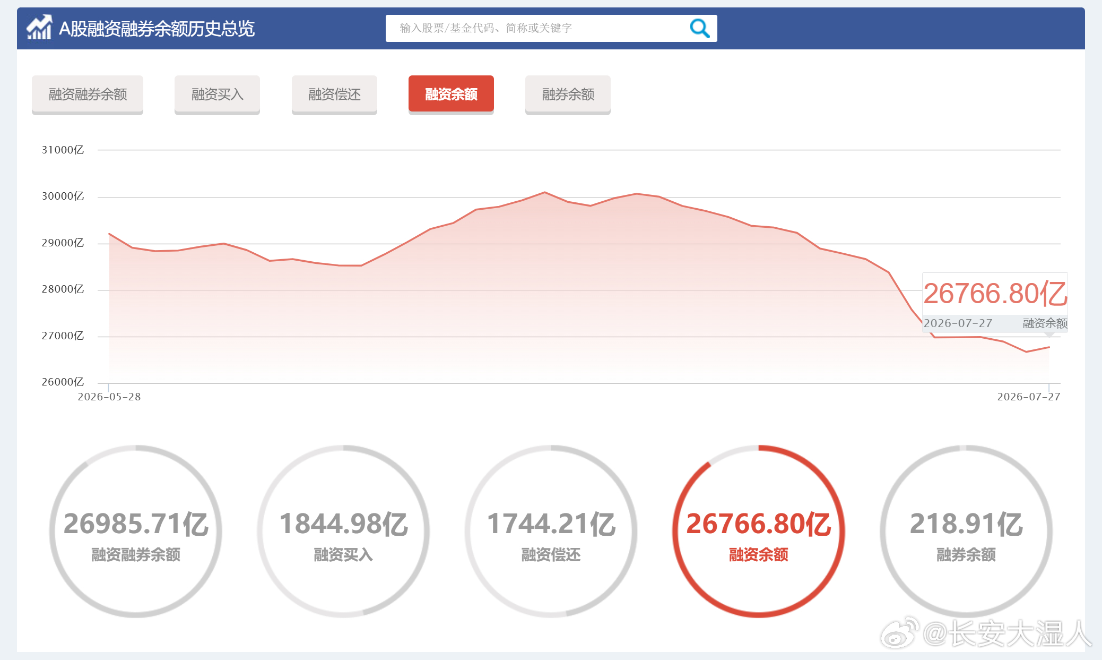Click the 26766.80亿 chart tooltip value
Screen dimensions: 1102x660
[995, 294]
